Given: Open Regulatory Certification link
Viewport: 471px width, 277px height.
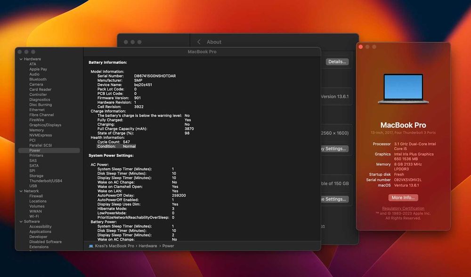Looking at the screenshot, I should (403, 209).
